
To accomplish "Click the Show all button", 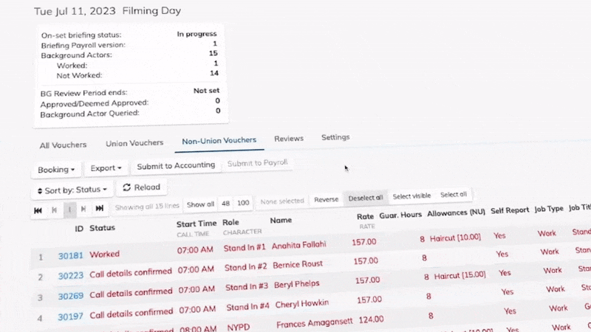I will 200,204.
